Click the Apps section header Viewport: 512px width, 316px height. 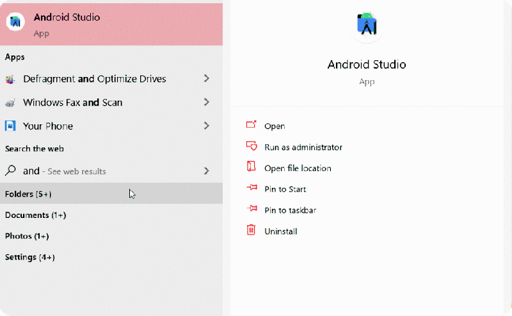click(x=15, y=57)
